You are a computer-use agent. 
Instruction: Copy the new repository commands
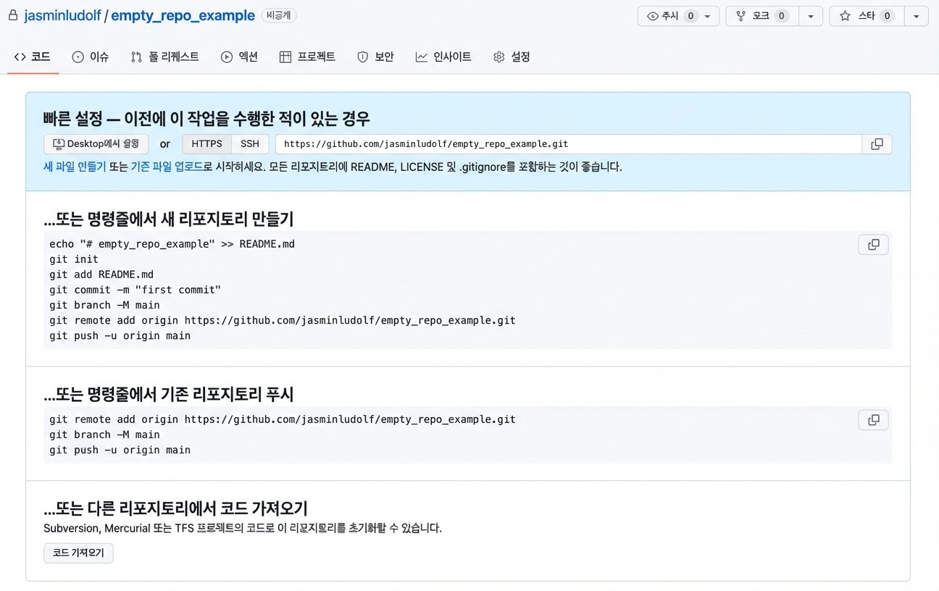coord(874,245)
